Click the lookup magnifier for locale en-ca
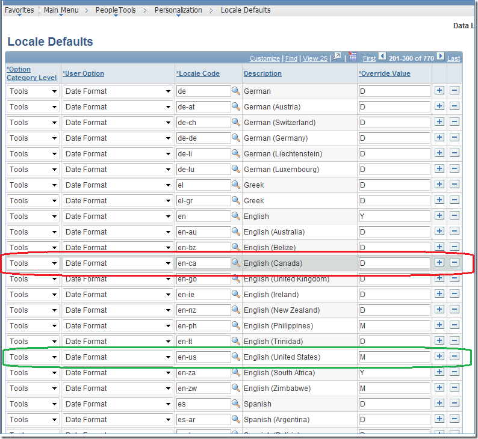 [x=236, y=263]
